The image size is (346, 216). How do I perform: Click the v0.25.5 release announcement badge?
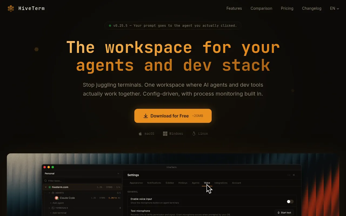point(173,26)
